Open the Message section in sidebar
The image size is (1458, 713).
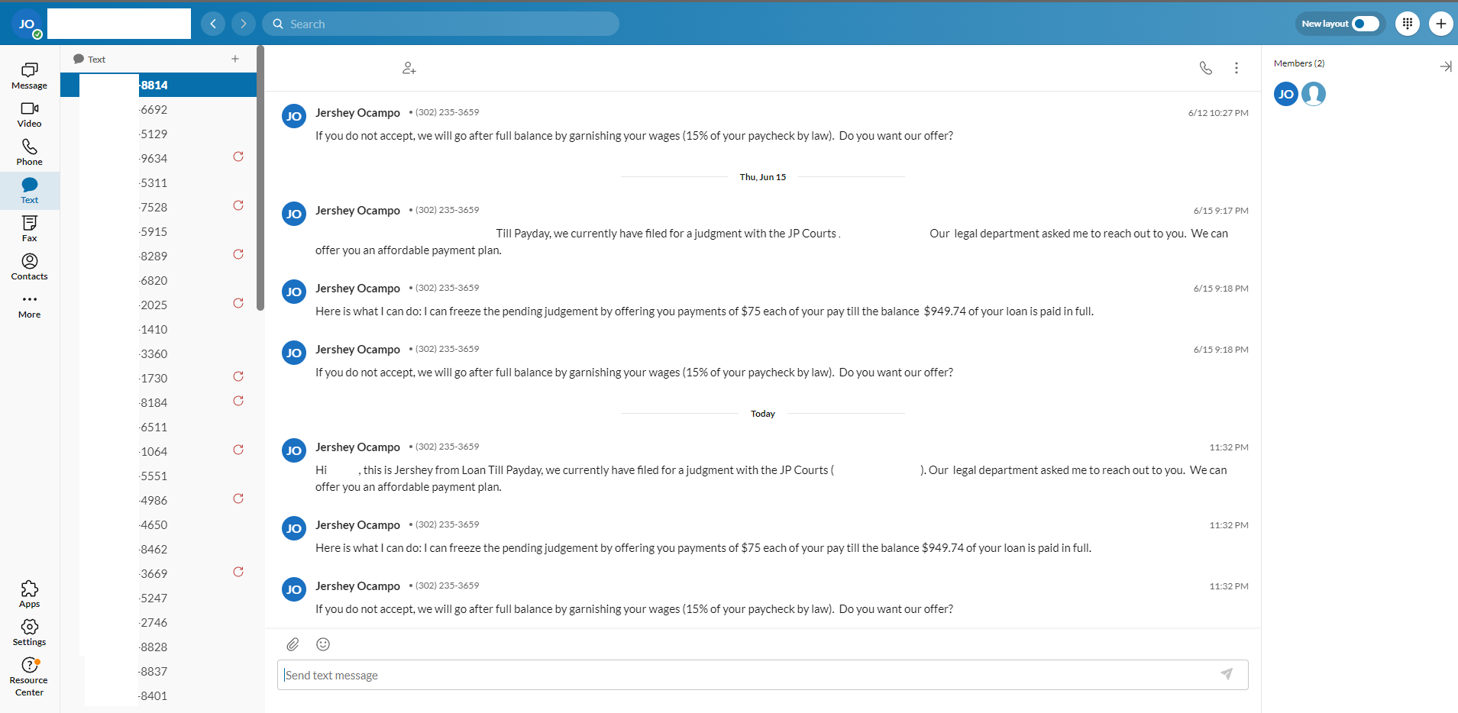29,76
